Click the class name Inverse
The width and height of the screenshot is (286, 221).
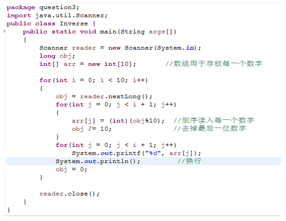pos(74,23)
